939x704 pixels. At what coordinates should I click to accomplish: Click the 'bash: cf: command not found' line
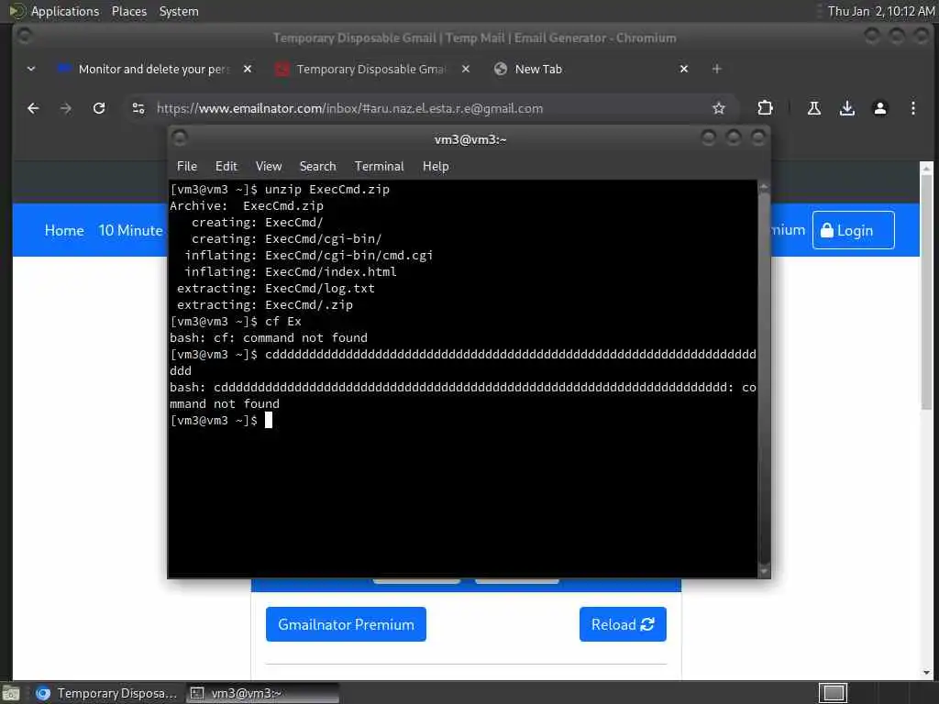pyautogui.click(x=269, y=338)
